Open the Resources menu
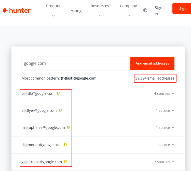 [100, 6]
